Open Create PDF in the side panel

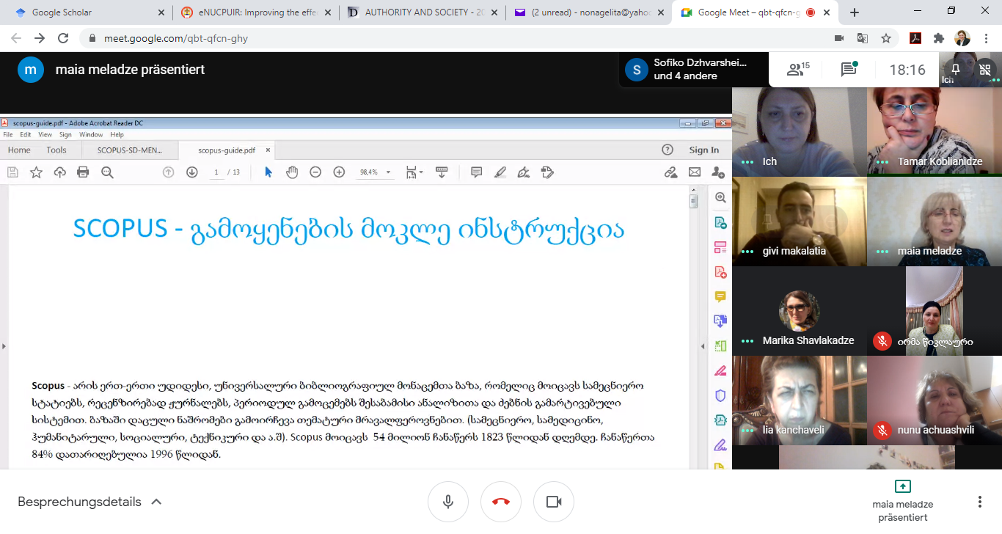coord(720,272)
